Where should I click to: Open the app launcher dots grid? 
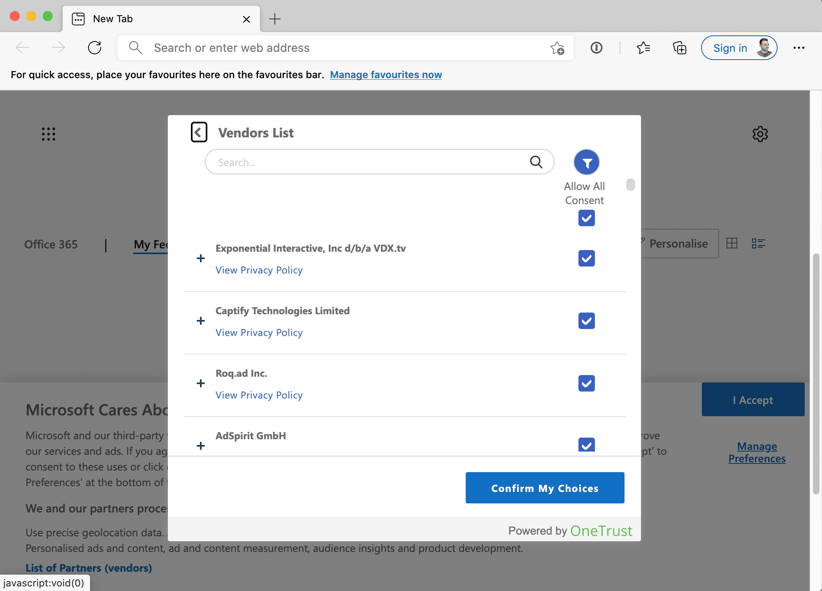[x=49, y=134]
